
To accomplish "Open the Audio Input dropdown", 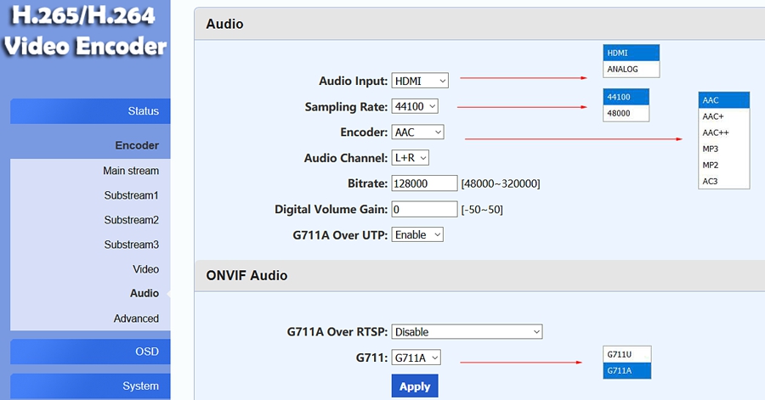I will pos(420,81).
